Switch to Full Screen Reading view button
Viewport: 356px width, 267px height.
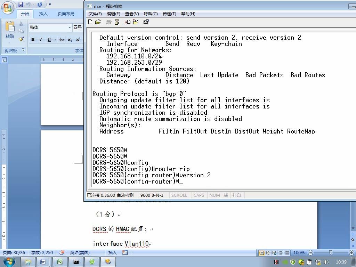click(x=268, y=252)
